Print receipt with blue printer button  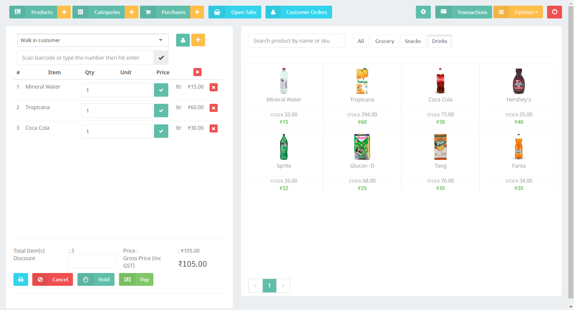click(21, 280)
